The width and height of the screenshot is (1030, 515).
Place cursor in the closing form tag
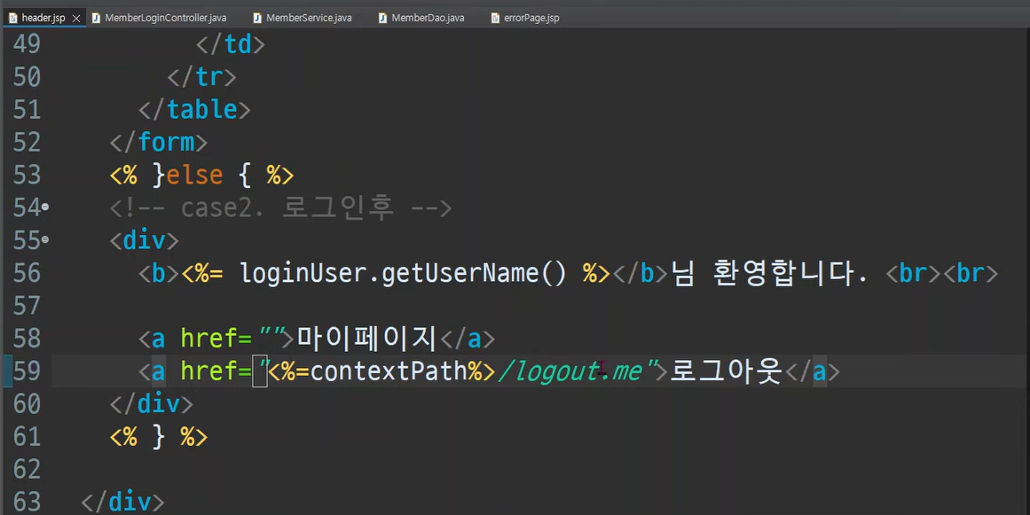158,143
